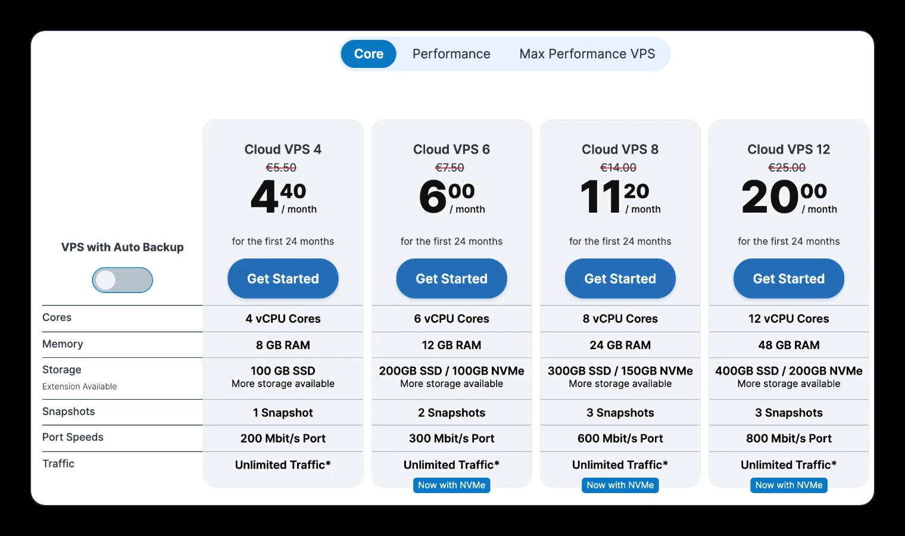Viewport: 905px width, 536px height.
Task: Click the Memory row label
Action: (x=63, y=344)
